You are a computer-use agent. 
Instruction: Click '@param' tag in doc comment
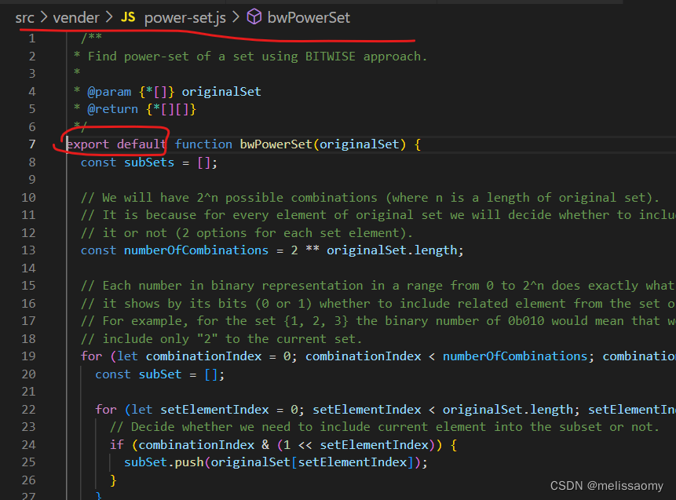[109, 92]
